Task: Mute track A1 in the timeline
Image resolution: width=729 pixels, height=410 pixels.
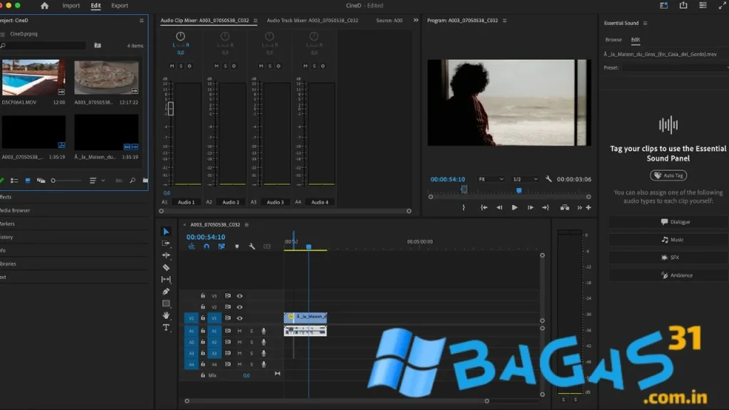Action: point(239,331)
